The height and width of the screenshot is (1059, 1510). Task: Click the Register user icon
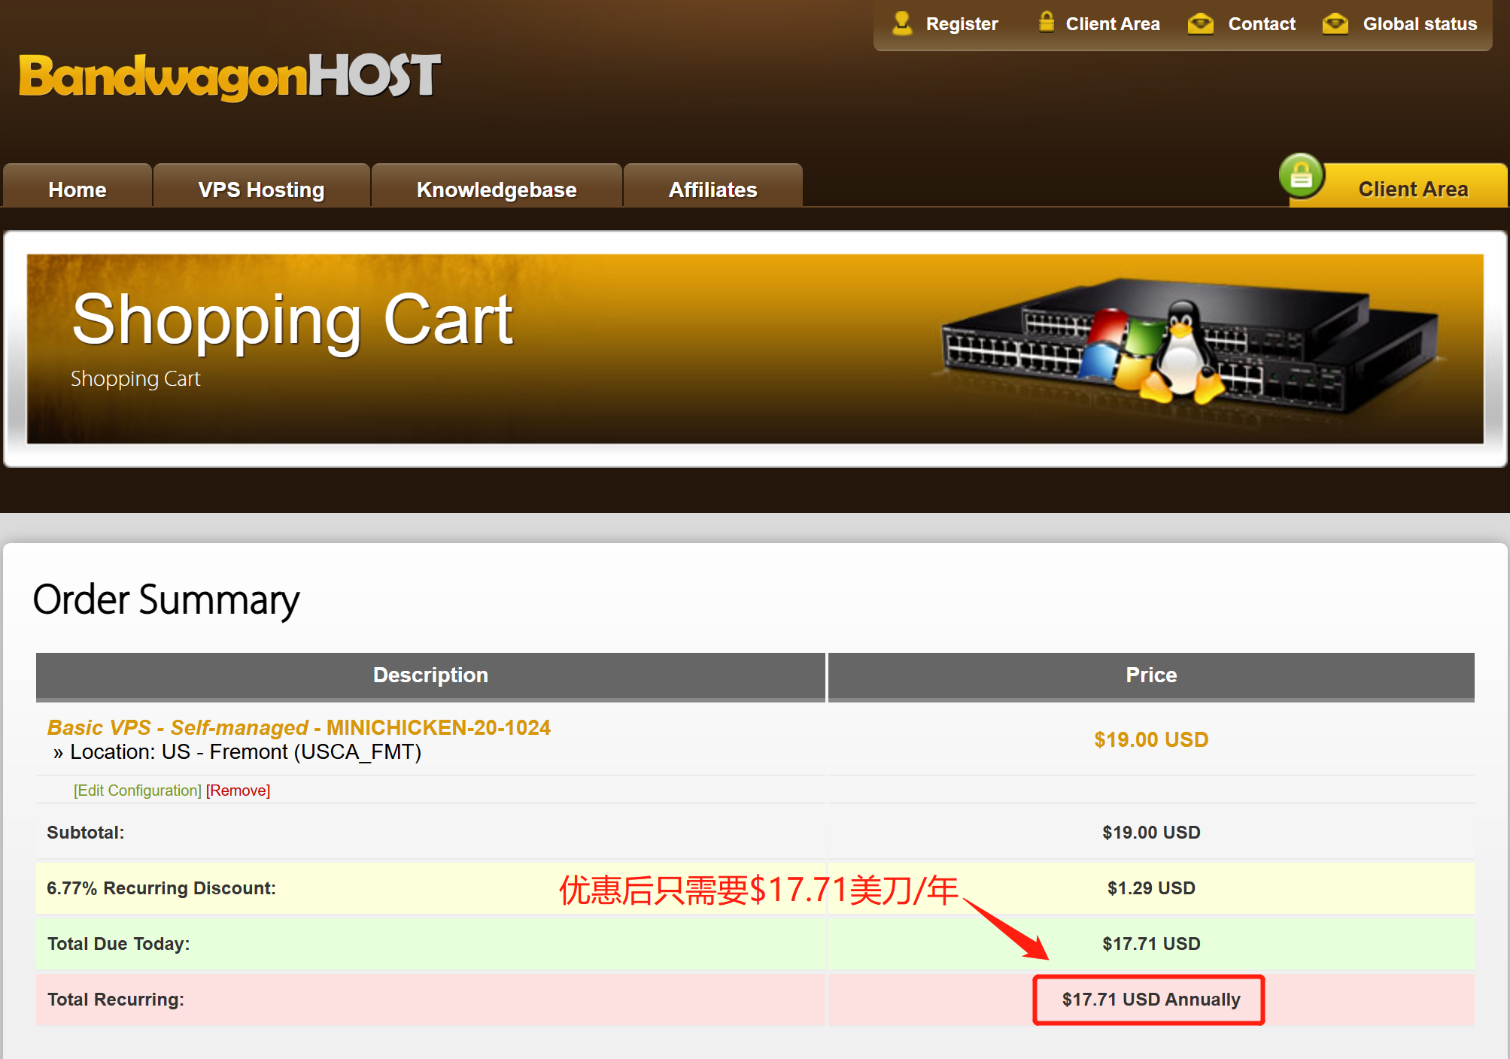coord(901,23)
